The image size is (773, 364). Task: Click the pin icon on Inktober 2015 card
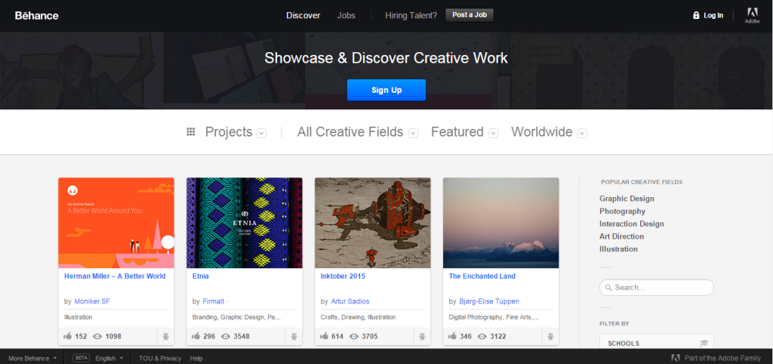pyautogui.click(x=422, y=336)
